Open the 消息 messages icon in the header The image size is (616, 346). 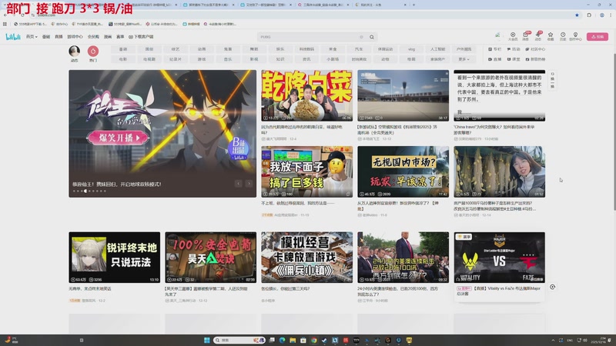click(525, 35)
